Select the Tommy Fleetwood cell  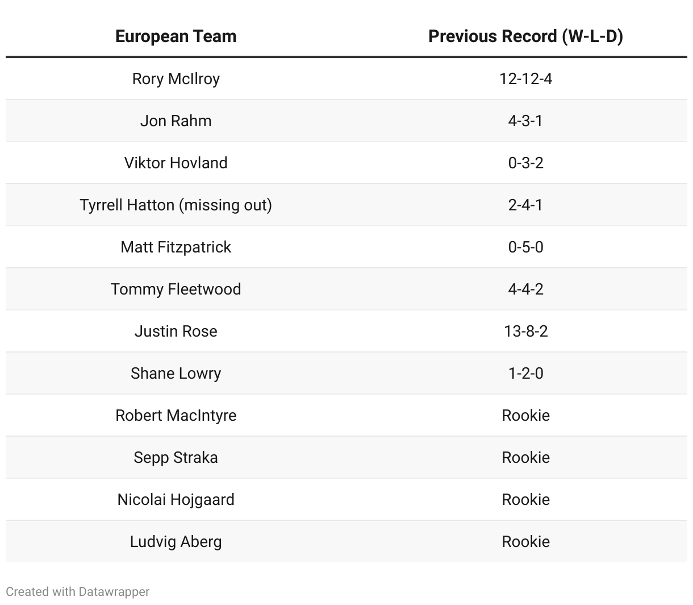coord(176,289)
